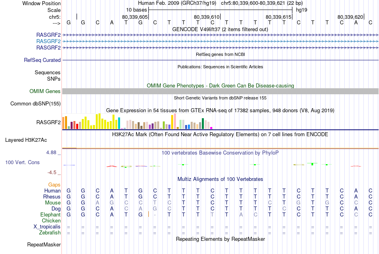379x254 pixels.
Task: Click the RepeatMasker track label
Action: 44,244
